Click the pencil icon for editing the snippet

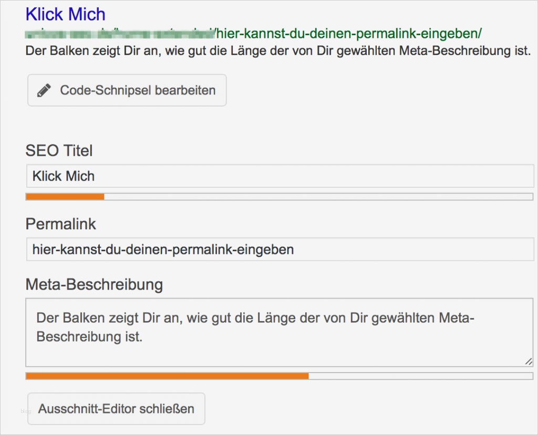[44, 90]
